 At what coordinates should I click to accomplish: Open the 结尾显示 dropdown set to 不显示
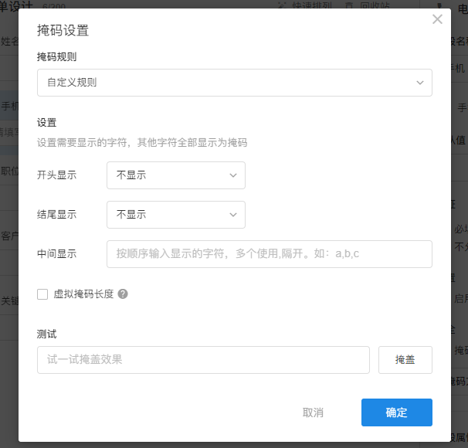[176, 215]
